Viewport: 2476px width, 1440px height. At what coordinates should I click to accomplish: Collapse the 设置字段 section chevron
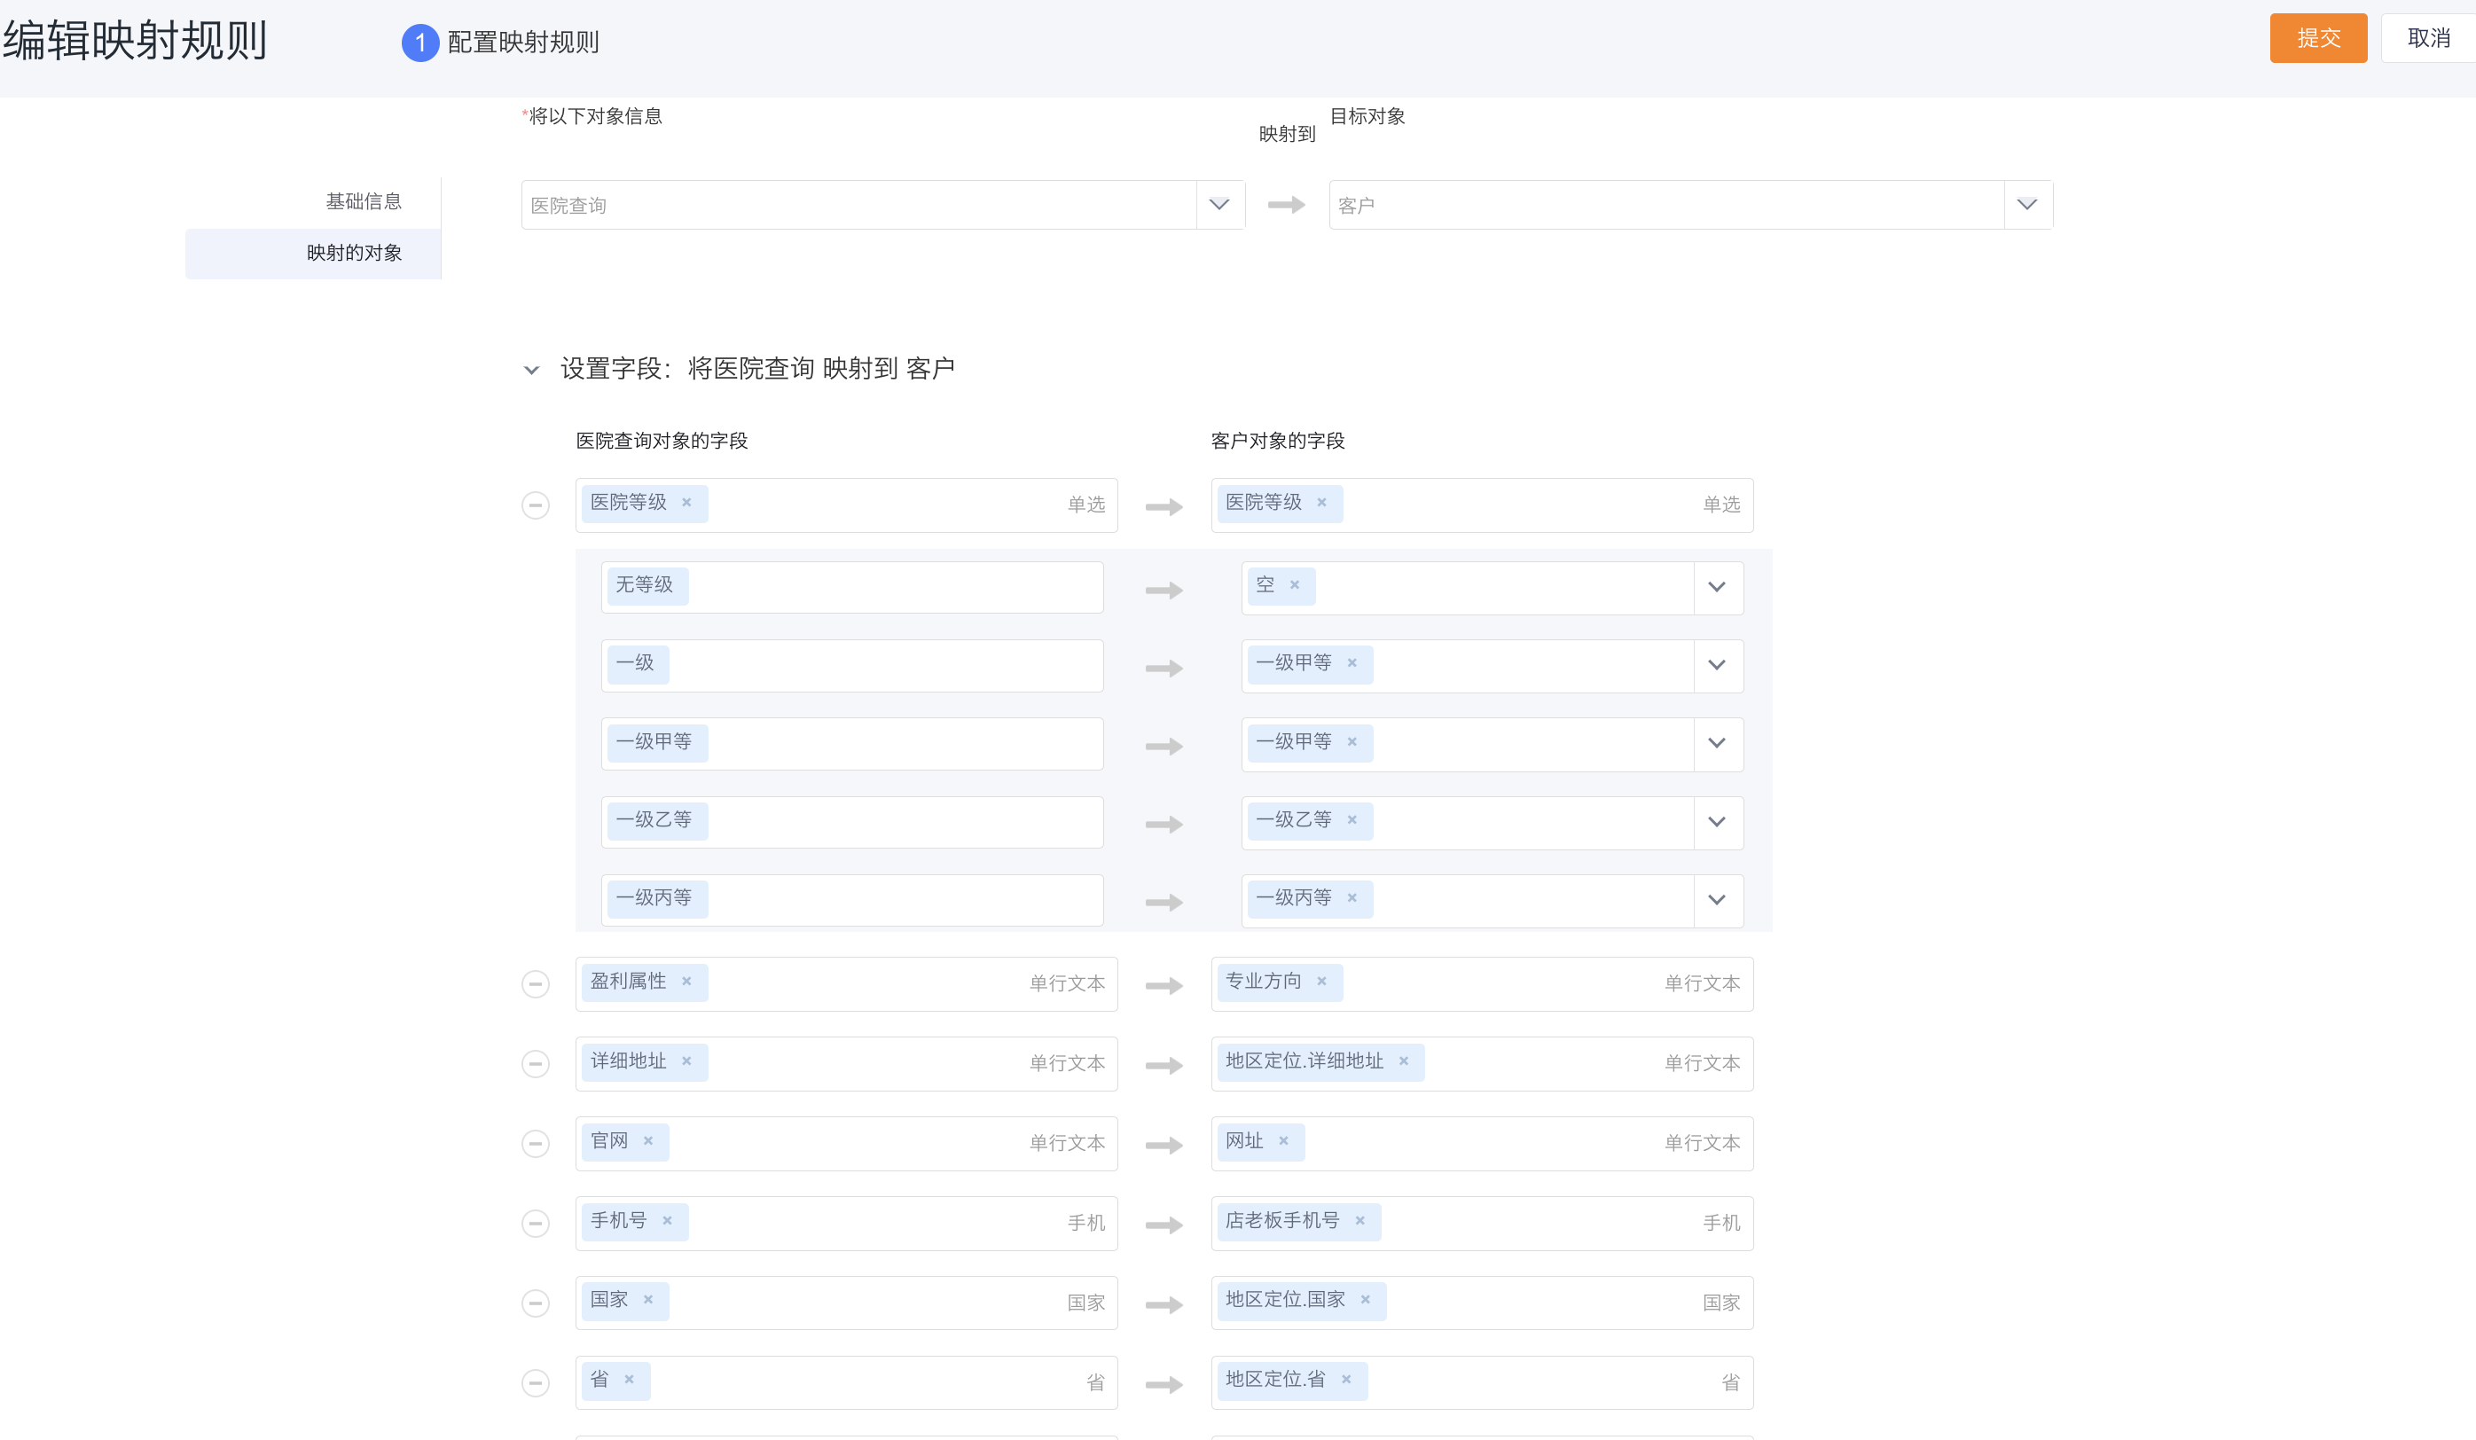(531, 371)
